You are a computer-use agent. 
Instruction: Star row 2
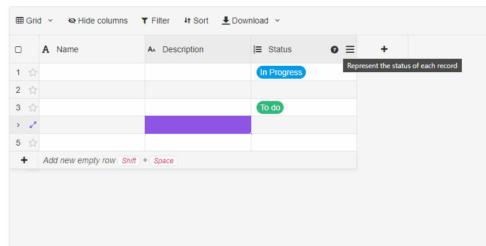coord(33,90)
